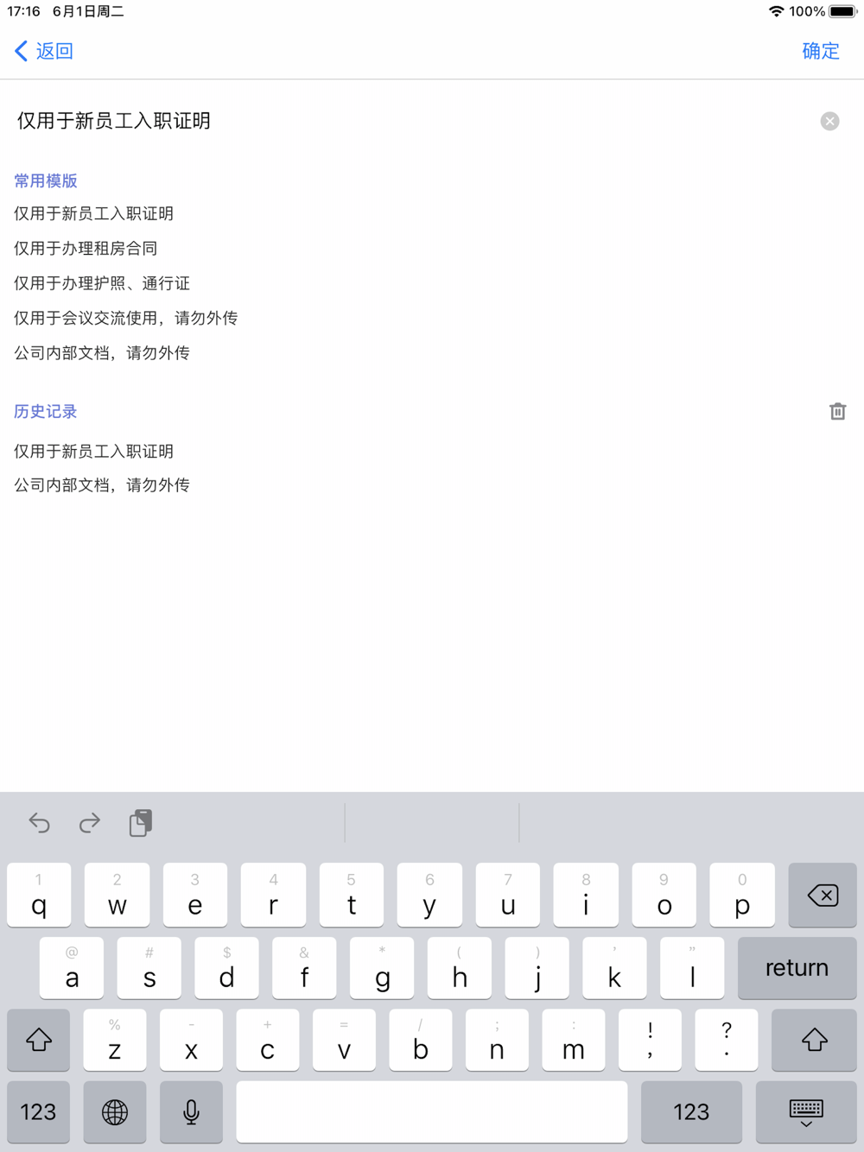
Task: Tap the e key
Action: coord(195,895)
